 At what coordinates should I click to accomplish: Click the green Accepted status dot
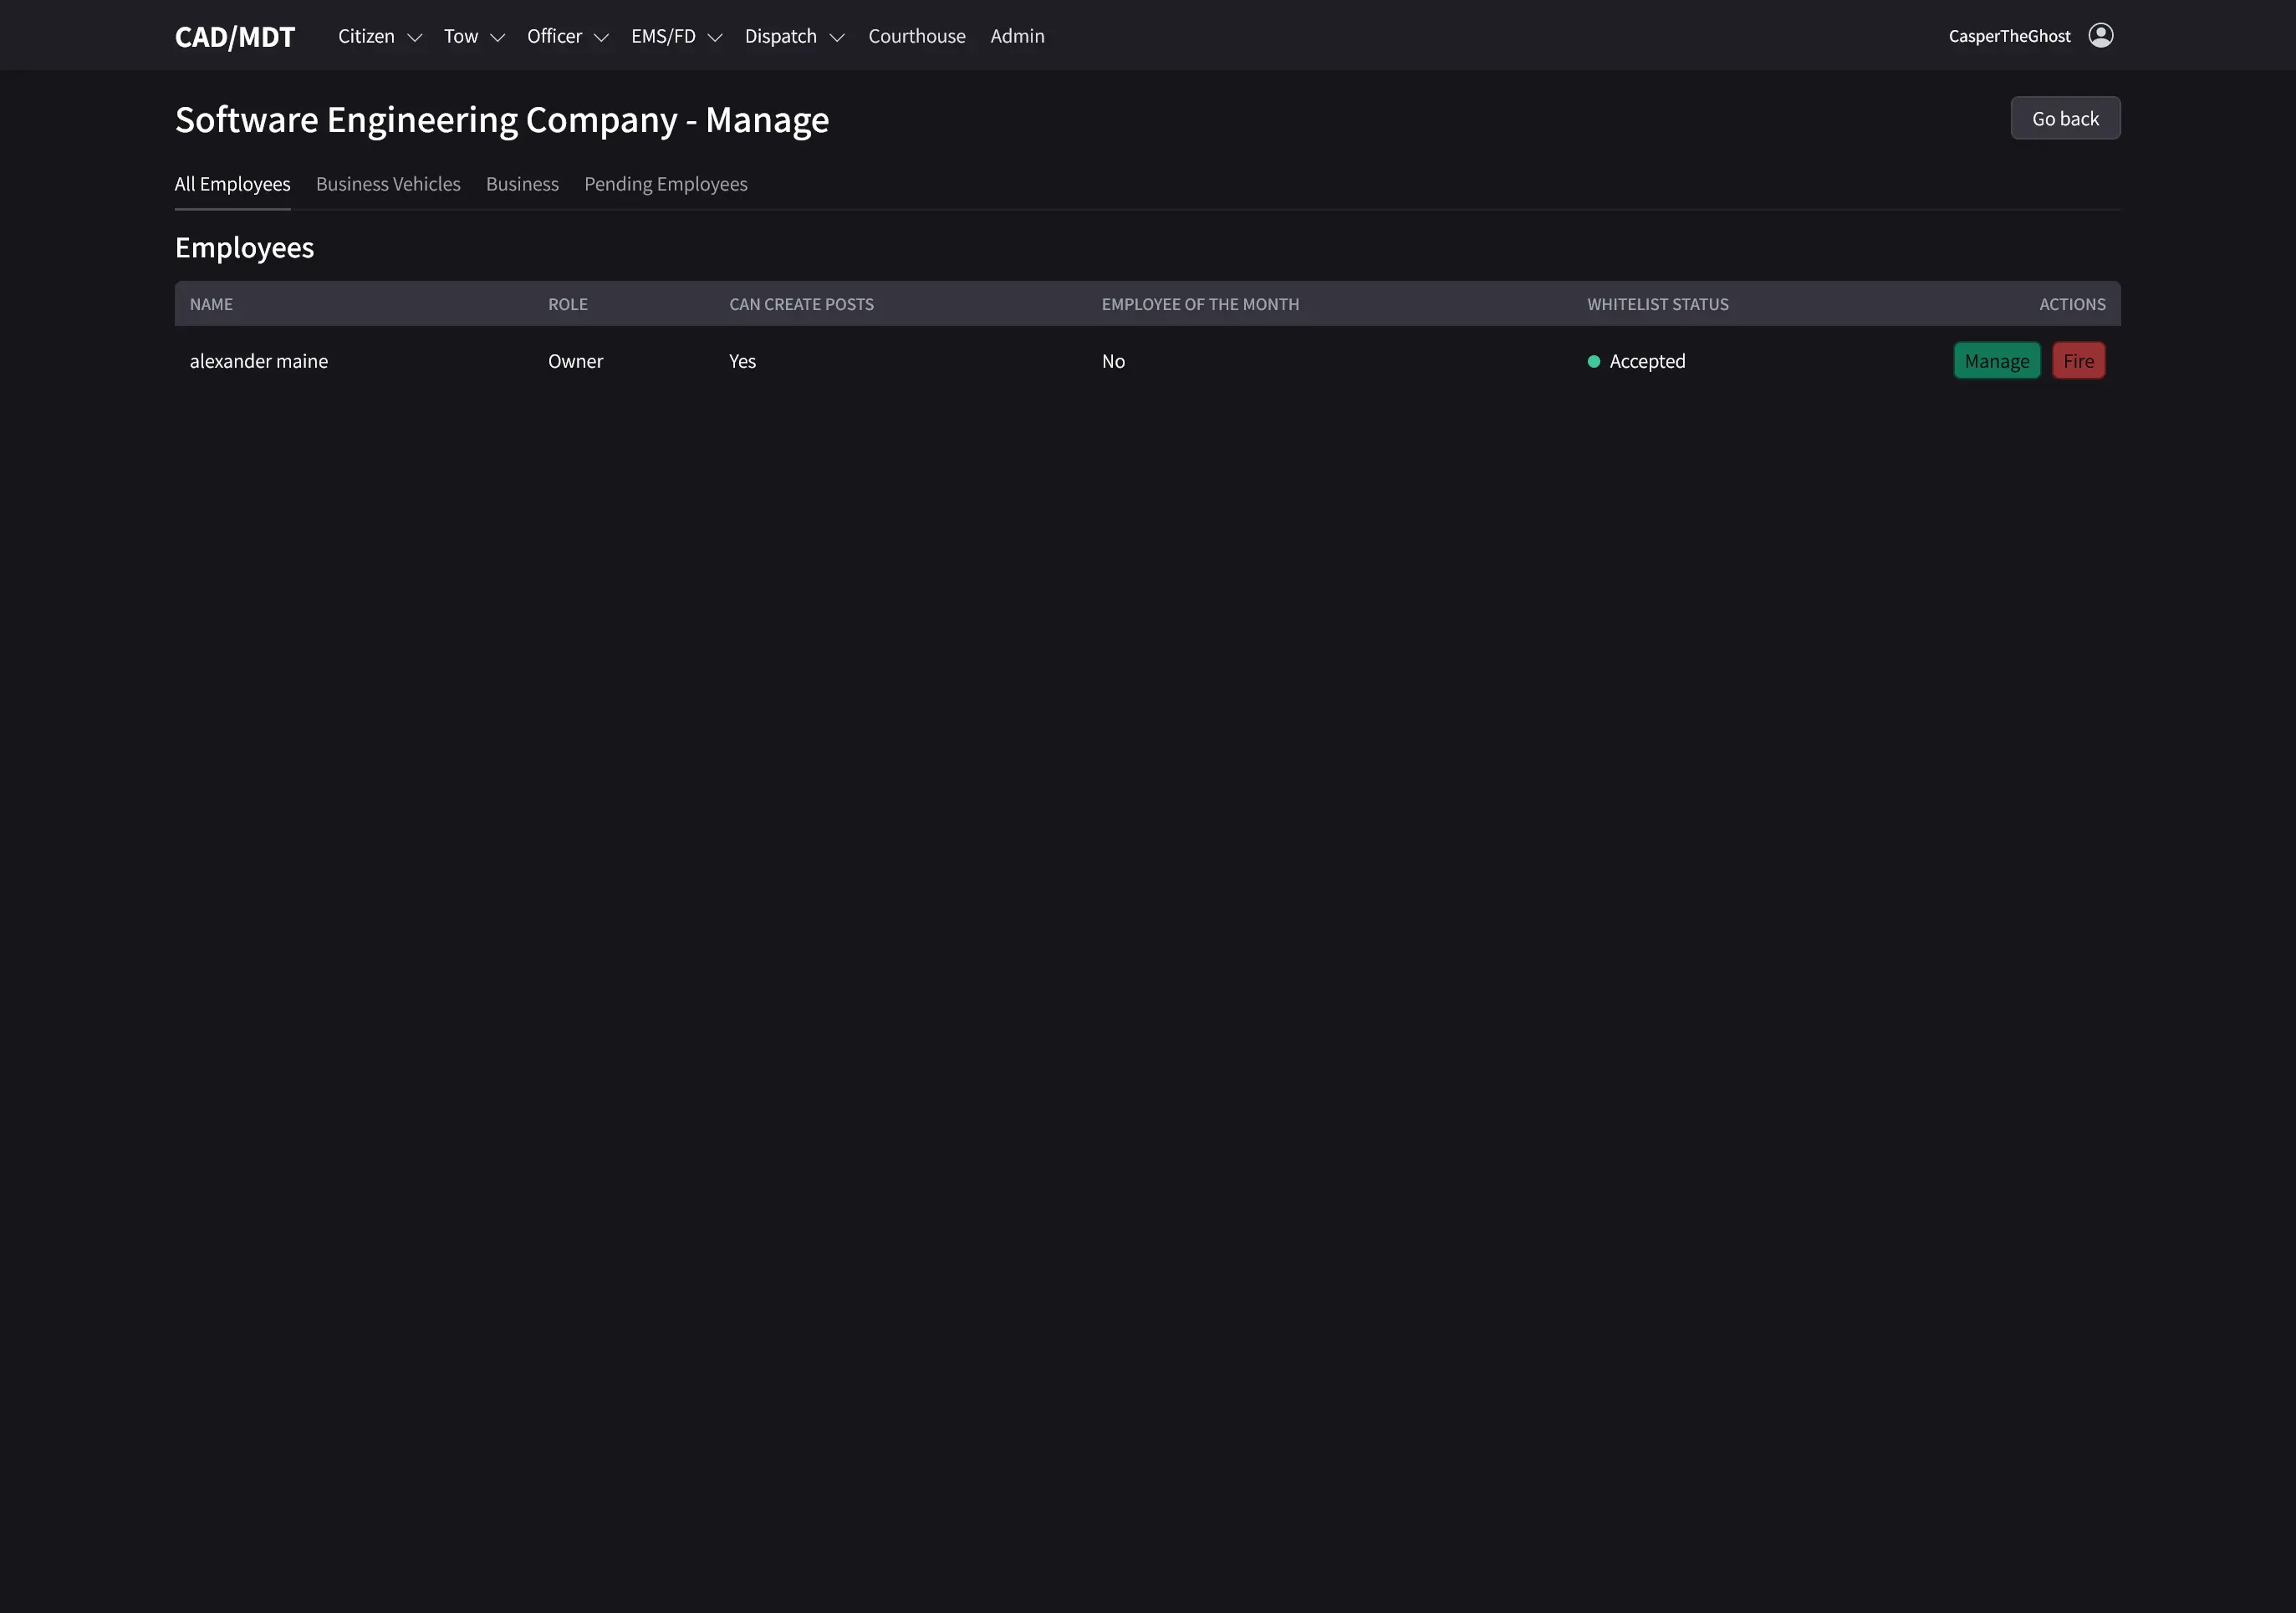(1594, 361)
